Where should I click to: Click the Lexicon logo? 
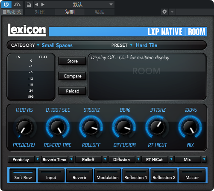click(27, 30)
